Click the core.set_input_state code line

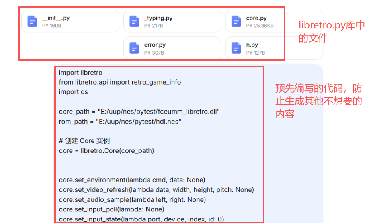141,219
